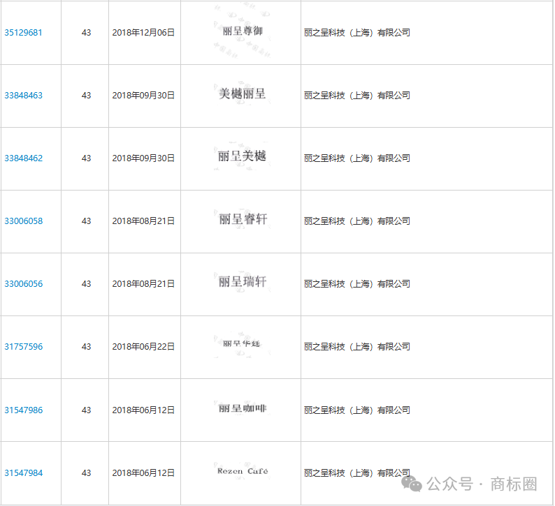Image resolution: width=555 pixels, height=506 pixels.
Task: Select applicant 丽之呈科技 in row 31547986
Action: (356, 410)
